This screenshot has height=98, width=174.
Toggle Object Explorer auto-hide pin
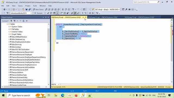coord(46,17)
